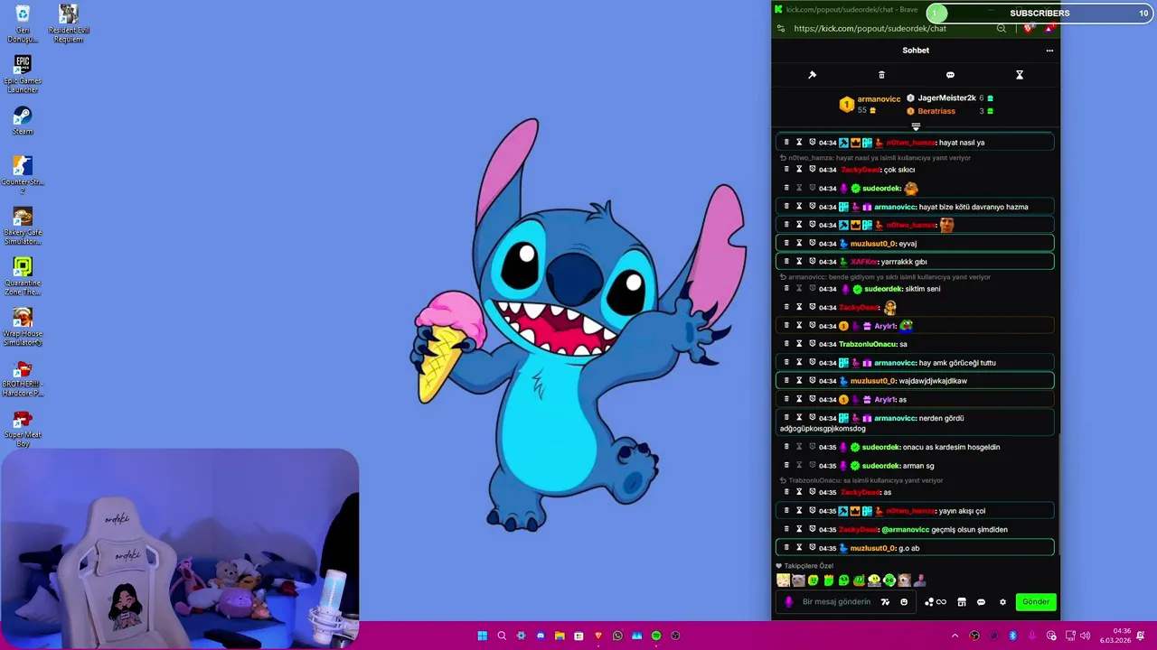1157x650 pixels.
Task: Click the hourglass icon in chat header
Action: (x=1019, y=75)
